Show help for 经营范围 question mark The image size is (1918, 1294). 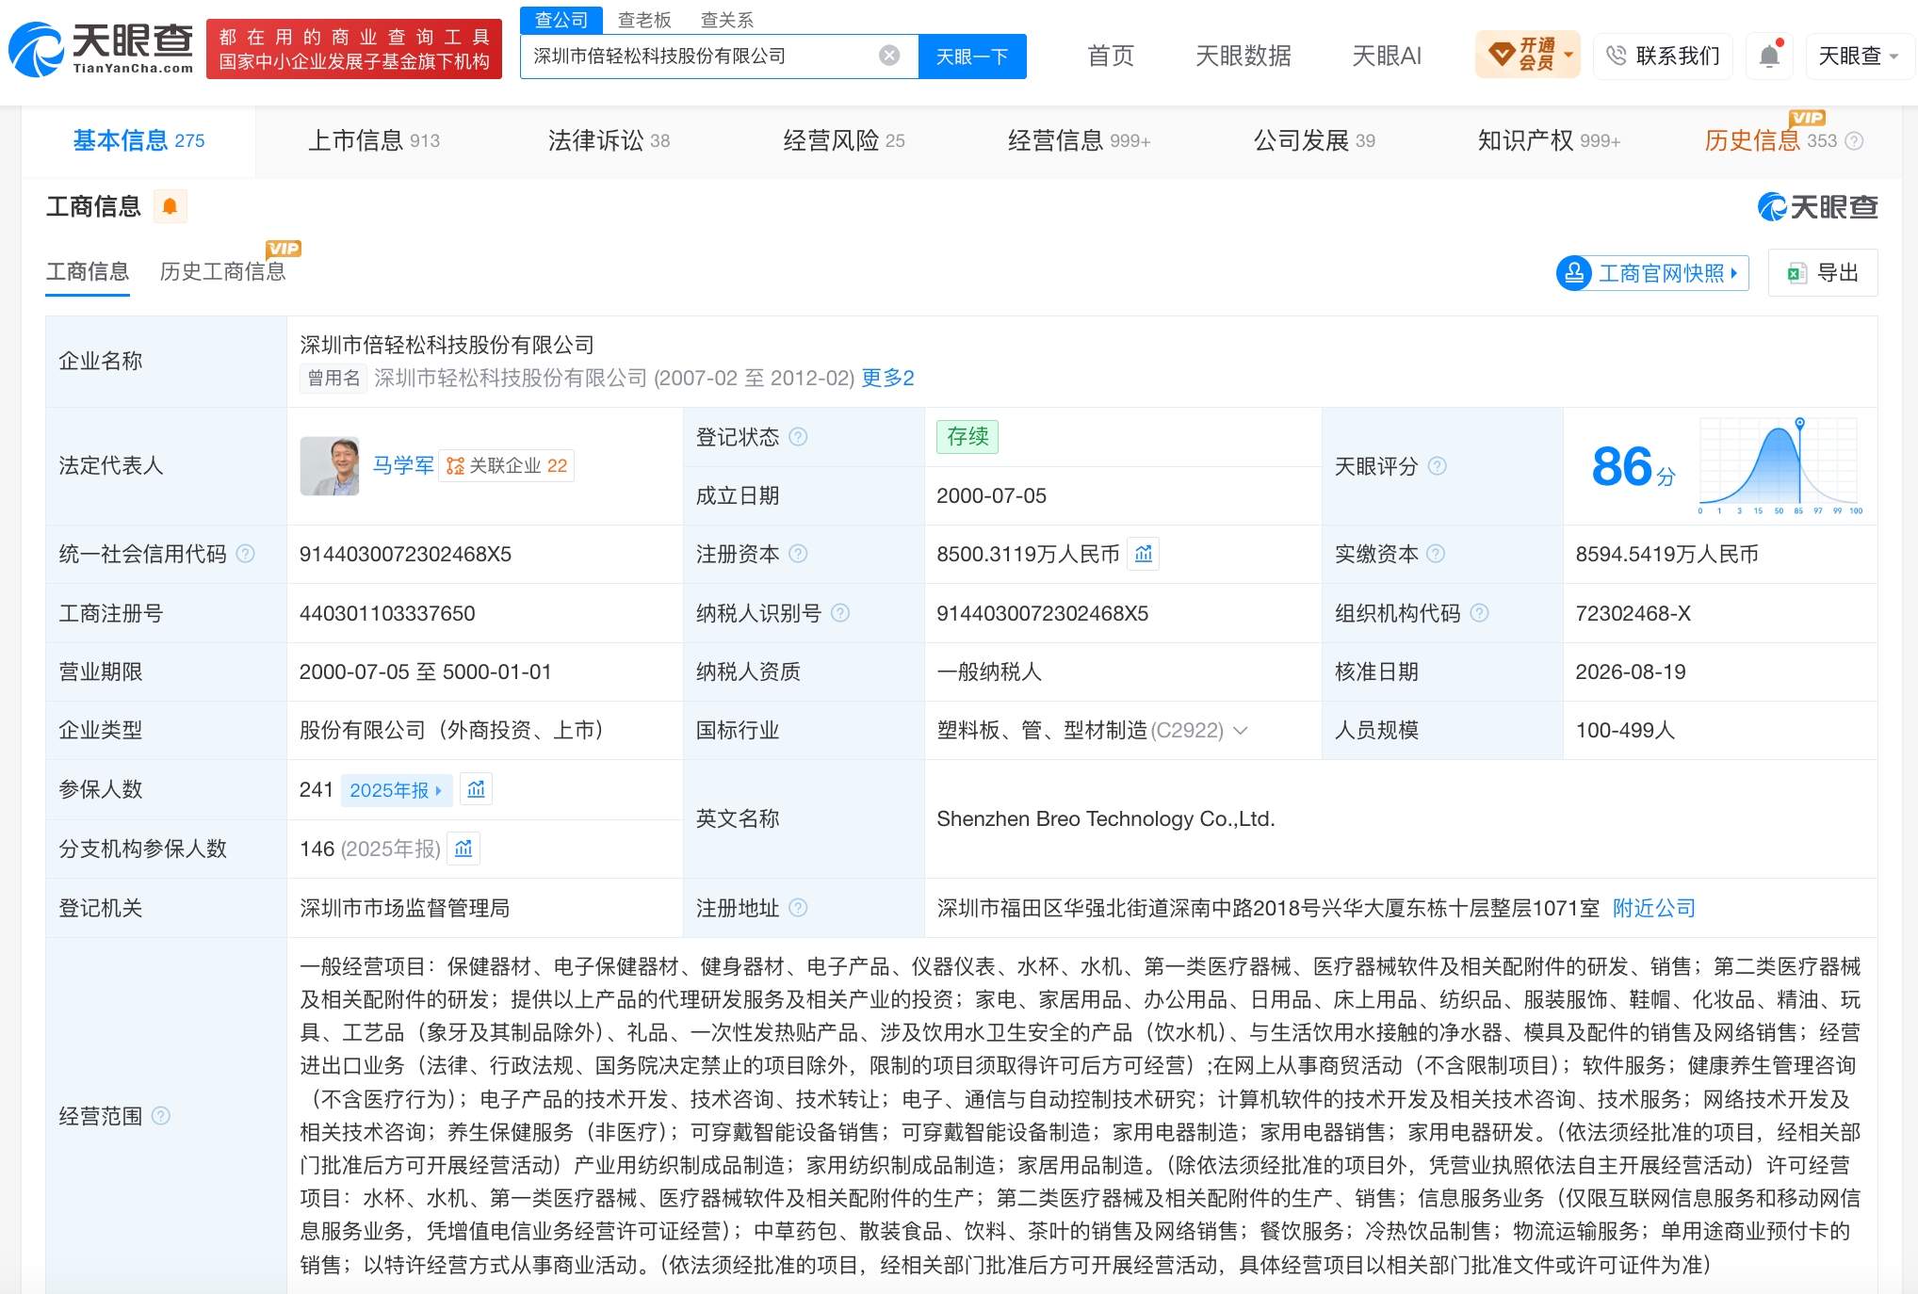pos(161,1116)
